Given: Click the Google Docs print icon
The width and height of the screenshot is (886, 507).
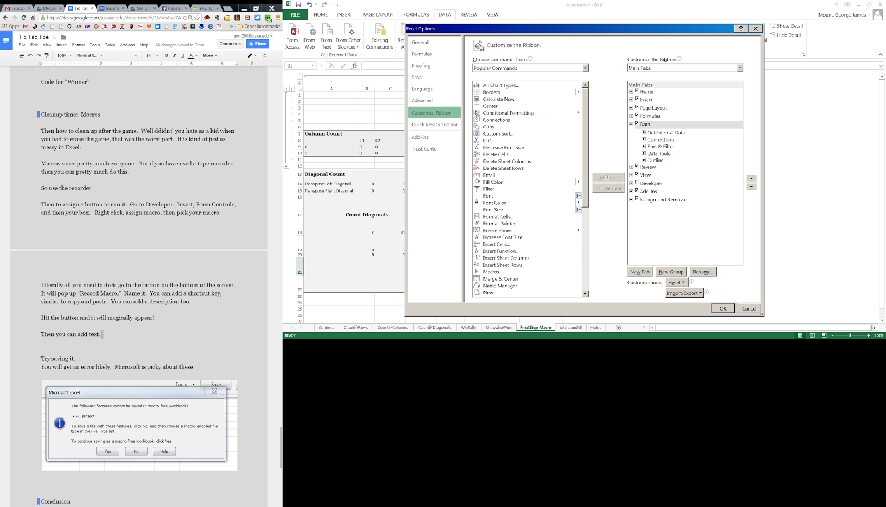Looking at the screenshot, I should click(22, 55).
